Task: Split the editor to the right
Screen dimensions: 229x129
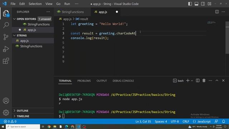Action: click(217, 12)
